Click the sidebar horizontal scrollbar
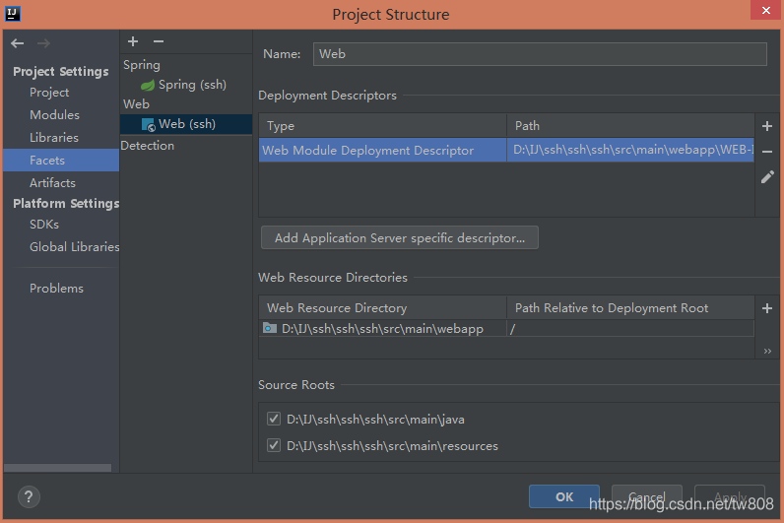The width and height of the screenshot is (784, 523). click(x=57, y=468)
